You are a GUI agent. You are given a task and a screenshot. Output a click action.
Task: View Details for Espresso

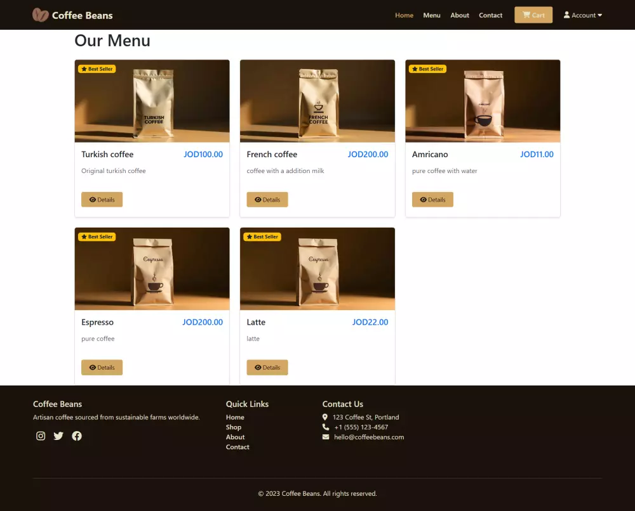[102, 367]
